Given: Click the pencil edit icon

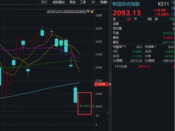Looking at the screenshot, I should click(173, 14).
